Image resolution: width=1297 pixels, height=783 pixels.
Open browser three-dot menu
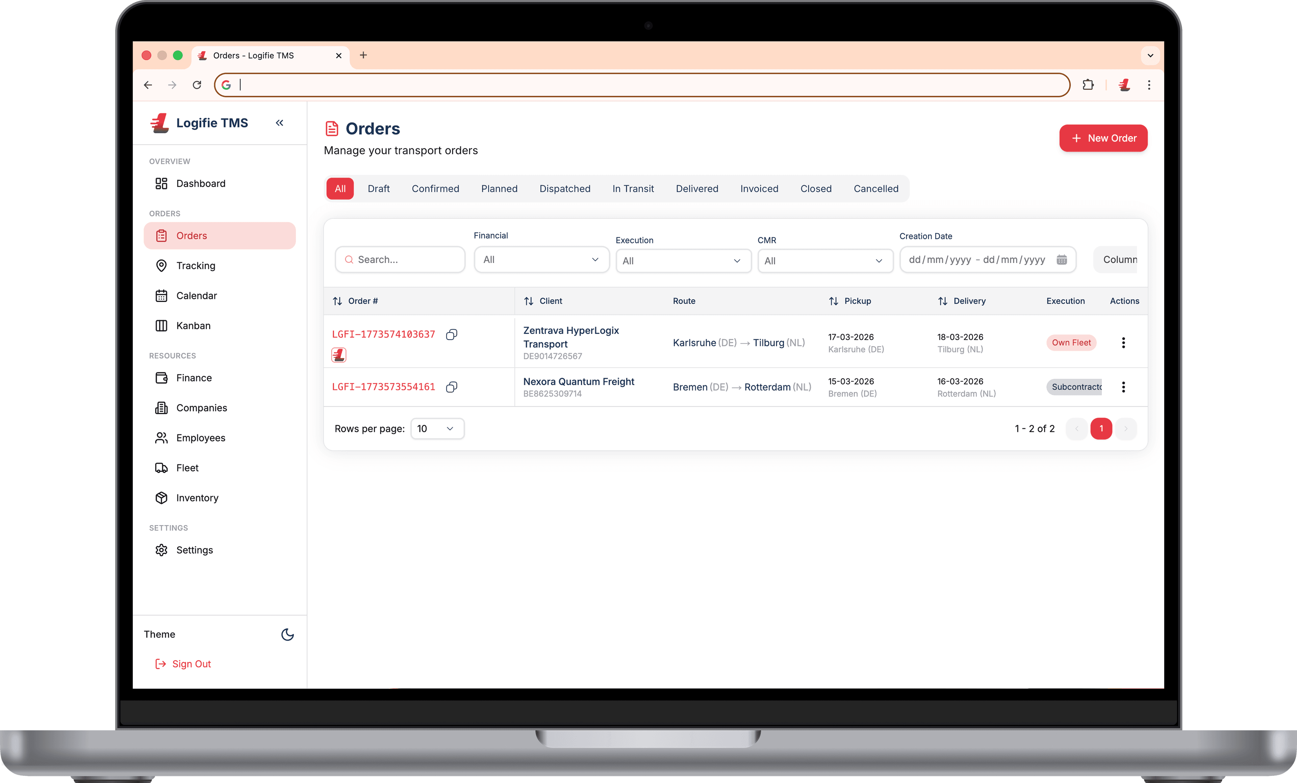click(1149, 85)
